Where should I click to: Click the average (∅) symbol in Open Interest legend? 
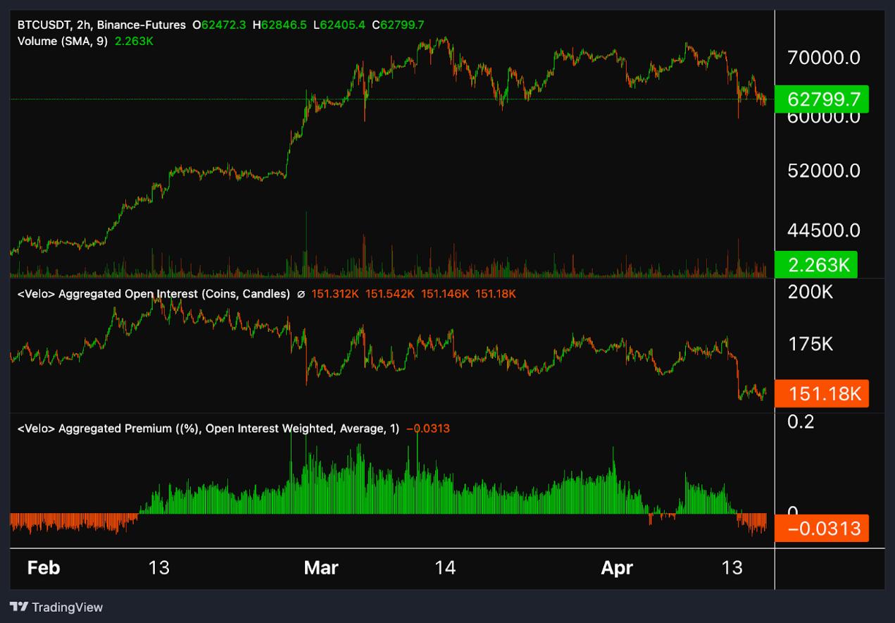(301, 294)
